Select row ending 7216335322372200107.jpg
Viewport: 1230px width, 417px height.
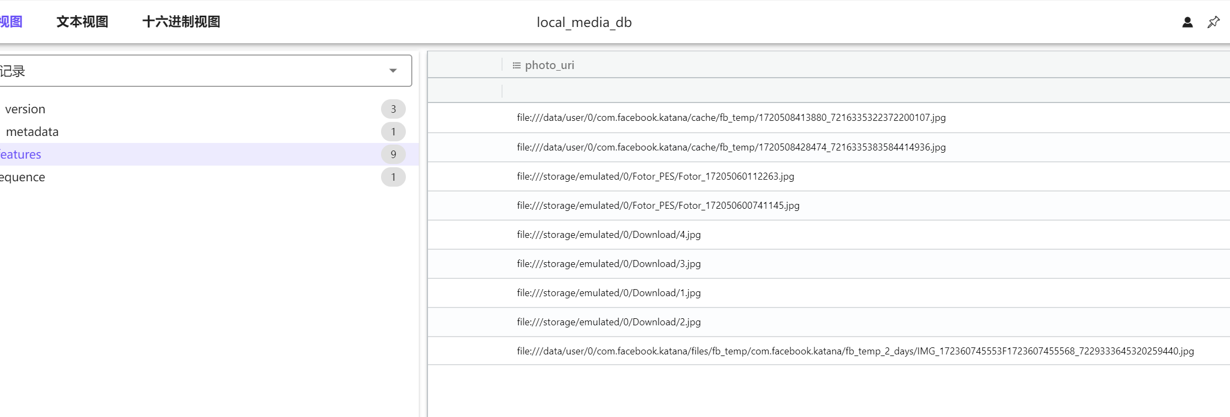coord(829,118)
